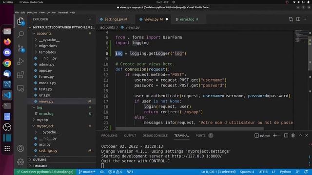Switch to DEBUG CONSOLE tab
Viewport: 312px width, 175px height.
(155, 136)
